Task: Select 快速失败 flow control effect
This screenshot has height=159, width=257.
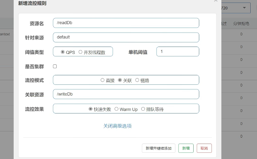Action: [90, 109]
